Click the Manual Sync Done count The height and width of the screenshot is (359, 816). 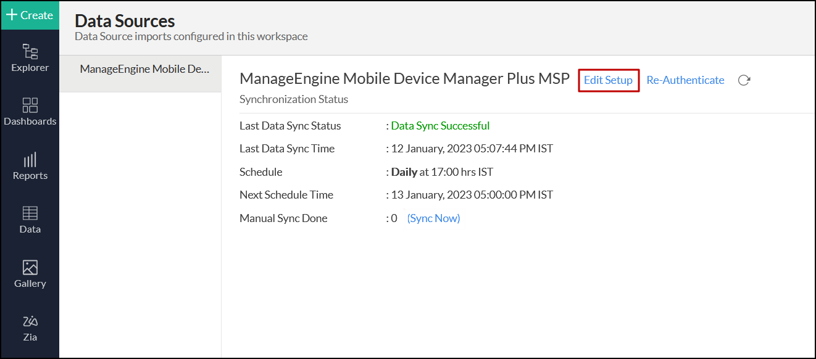(394, 218)
